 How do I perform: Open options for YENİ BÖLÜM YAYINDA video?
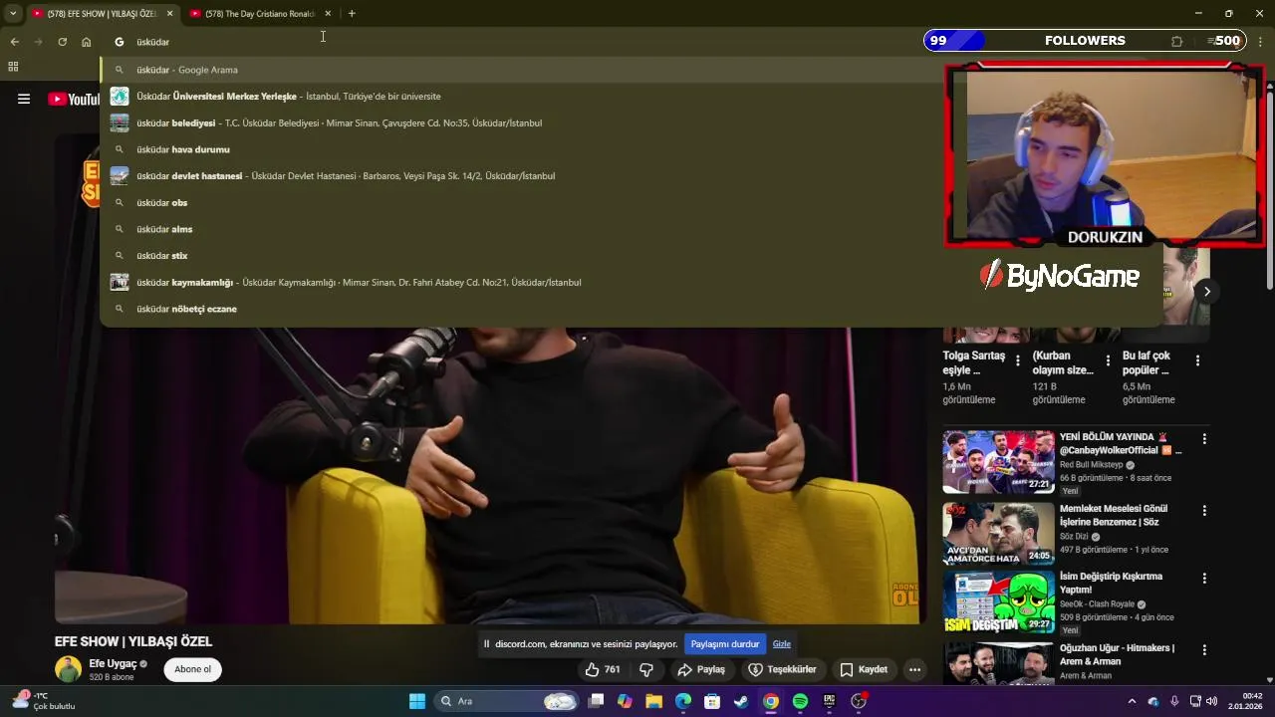pos(1204,439)
